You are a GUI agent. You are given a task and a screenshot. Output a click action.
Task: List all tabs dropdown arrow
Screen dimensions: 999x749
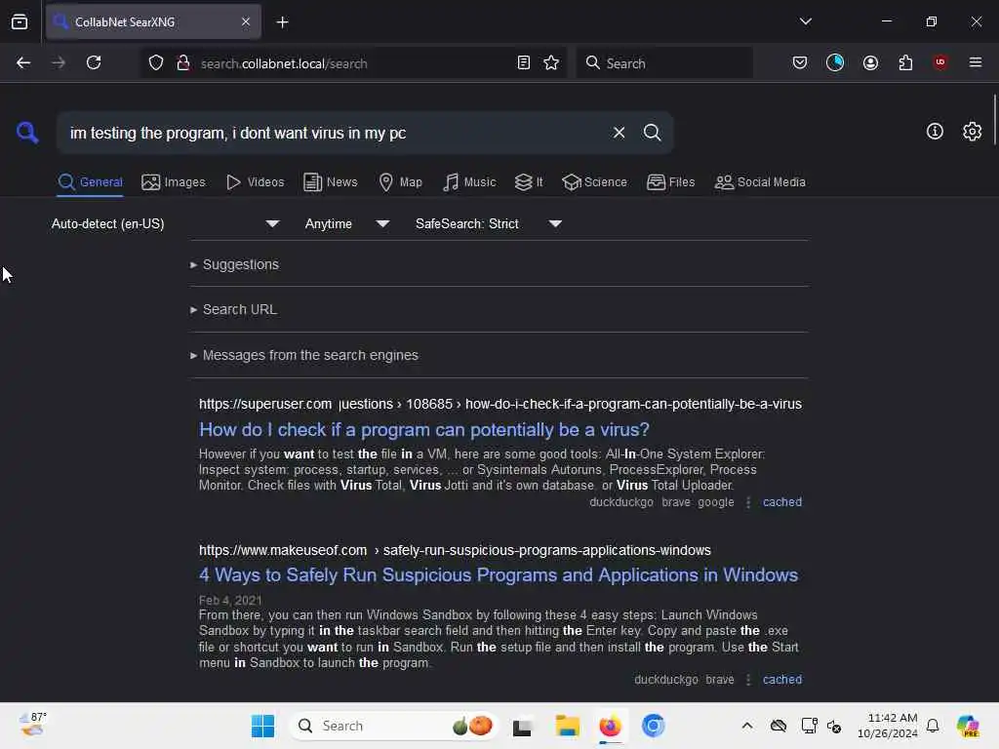[805, 21]
